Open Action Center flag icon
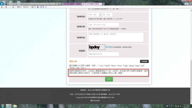 pyautogui.click(x=176, y=106)
